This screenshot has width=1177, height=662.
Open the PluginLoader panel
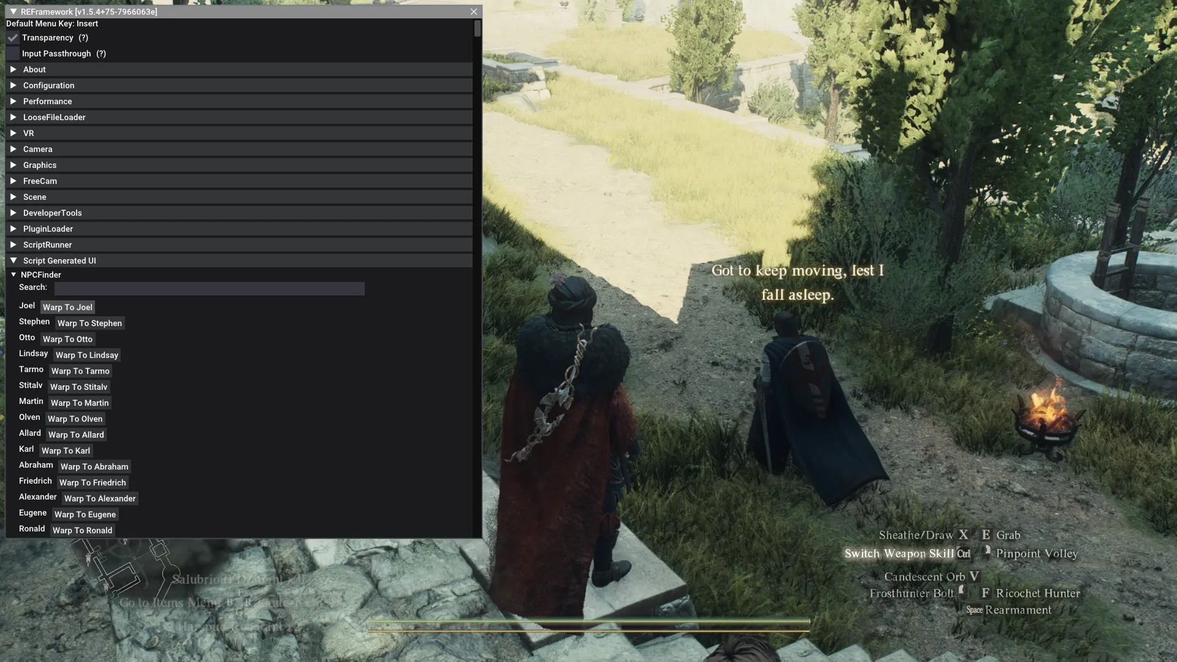(x=48, y=229)
